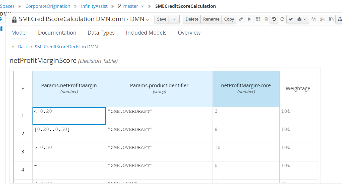Select row number 2
The height and width of the screenshot is (184, 342).
click(x=23, y=134)
